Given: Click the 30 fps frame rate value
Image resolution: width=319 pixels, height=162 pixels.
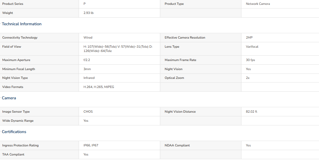Looking at the screenshot, I should 250,60.
